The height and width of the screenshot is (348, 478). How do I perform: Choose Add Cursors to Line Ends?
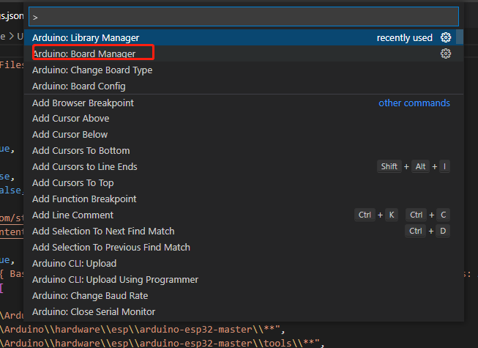click(84, 167)
